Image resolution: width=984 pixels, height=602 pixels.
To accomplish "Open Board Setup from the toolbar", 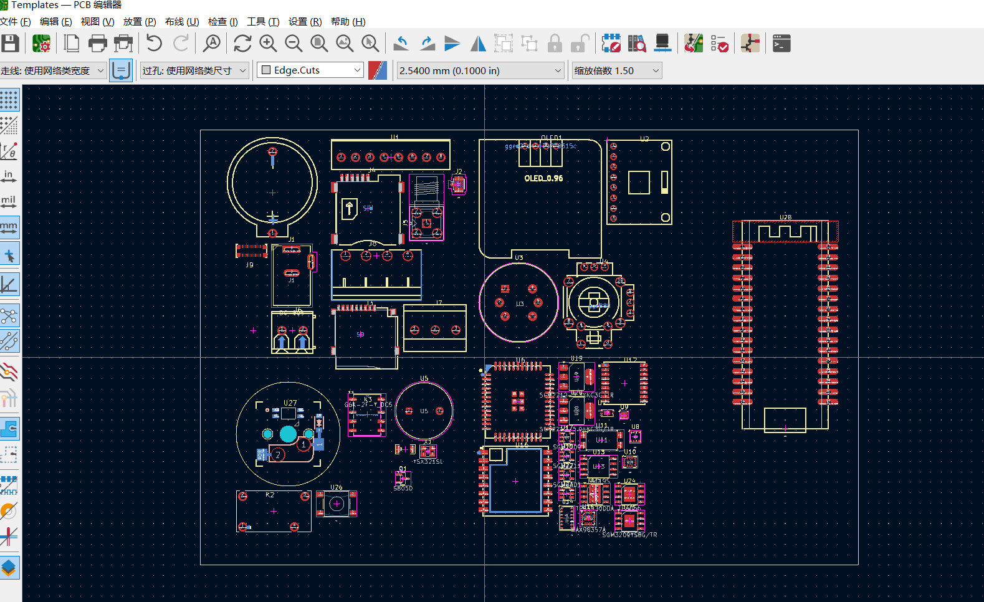I will pos(41,44).
